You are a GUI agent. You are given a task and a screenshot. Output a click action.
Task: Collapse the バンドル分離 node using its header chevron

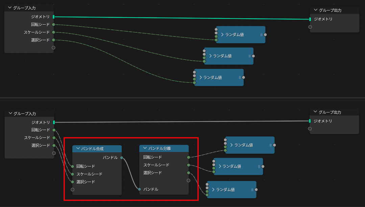tap(144, 148)
